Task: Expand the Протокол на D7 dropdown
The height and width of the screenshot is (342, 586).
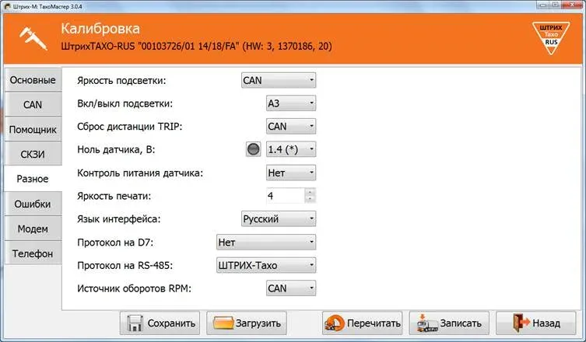Action: [x=266, y=243]
